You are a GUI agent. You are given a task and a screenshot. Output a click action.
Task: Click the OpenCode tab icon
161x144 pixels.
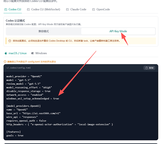(93, 10)
